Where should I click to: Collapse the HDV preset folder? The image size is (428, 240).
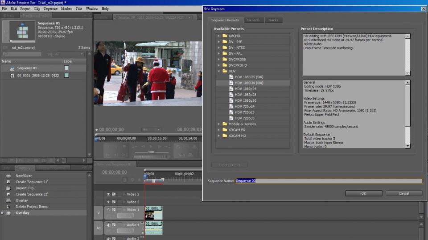[x=219, y=71]
